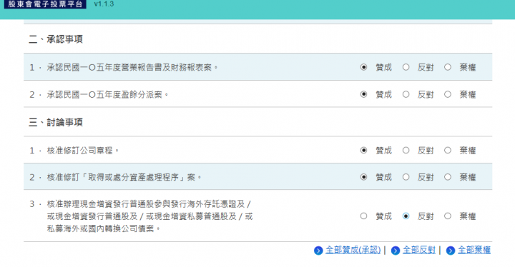Select 反對 for 核准修訂公司章程
This screenshot has height=267, width=515.
point(406,150)
